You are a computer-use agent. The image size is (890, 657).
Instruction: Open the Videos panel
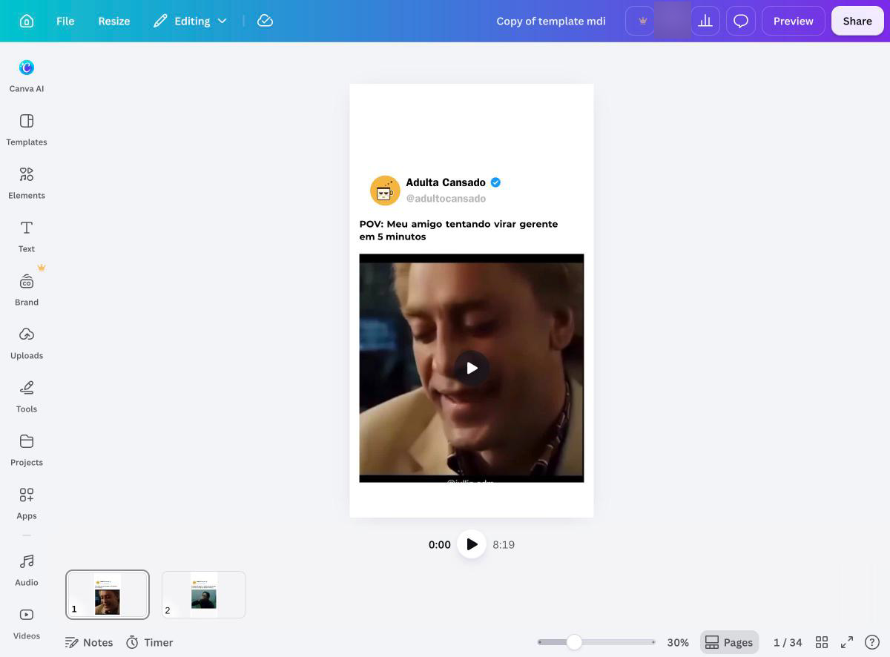coord(27,624)
